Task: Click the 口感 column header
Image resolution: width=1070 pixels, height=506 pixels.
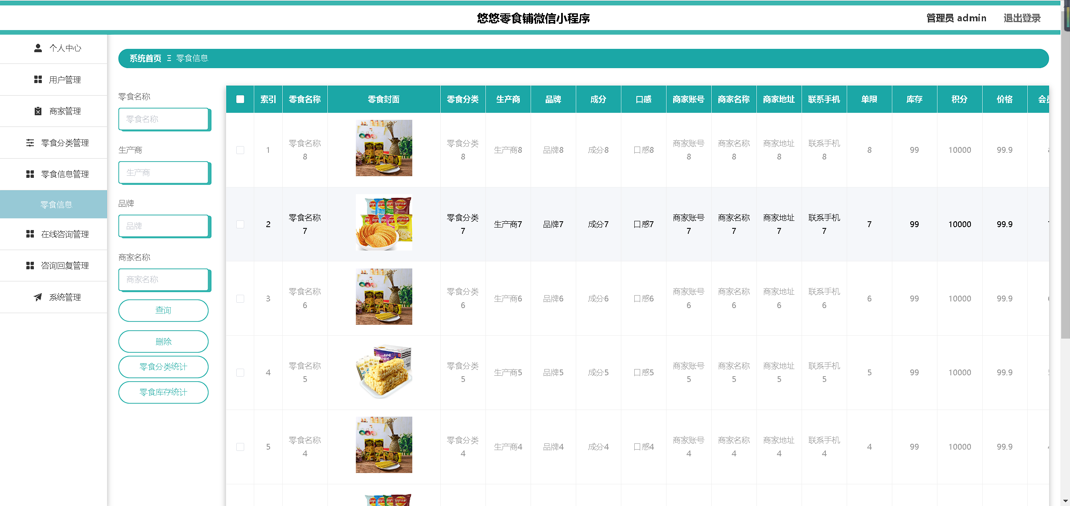Action: tap(644, 99)
